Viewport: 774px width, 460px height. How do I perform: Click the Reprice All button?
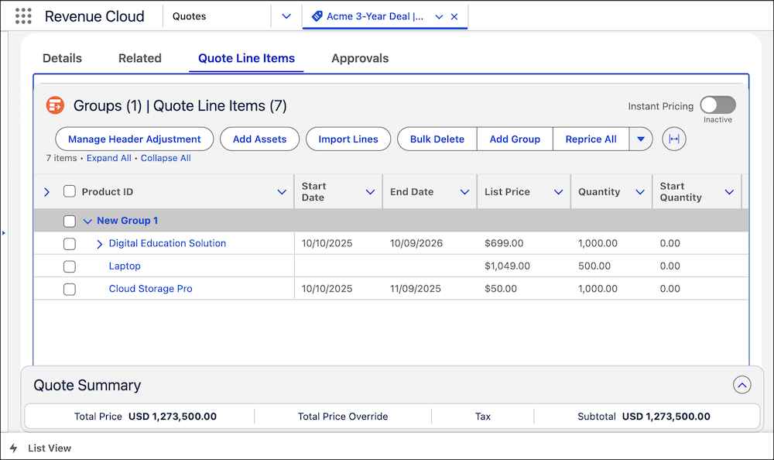591,139
